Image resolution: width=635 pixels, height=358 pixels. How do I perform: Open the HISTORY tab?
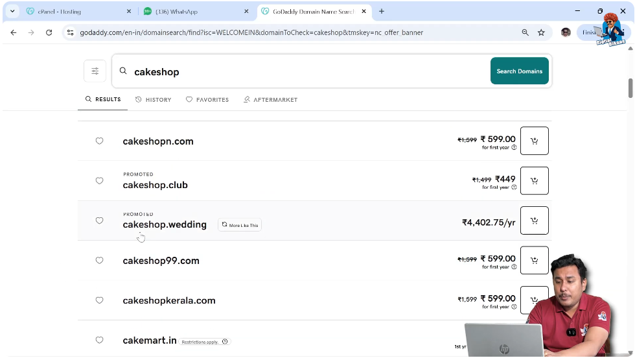click(153, 99)
